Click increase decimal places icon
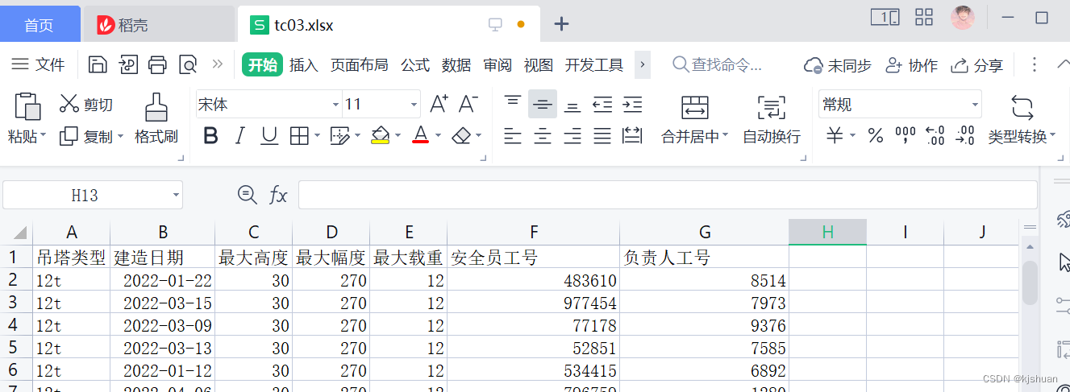 pyautogui.click(x=935, y=135)
